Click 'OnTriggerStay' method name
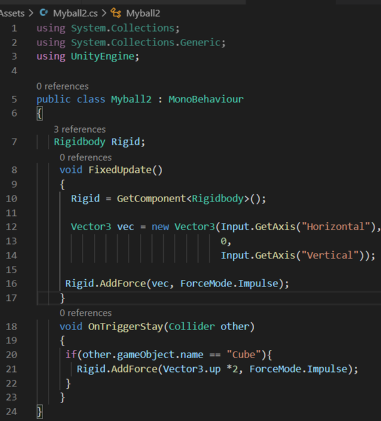The width and height of the screenshot is (381, 421). tap(126, 327)
